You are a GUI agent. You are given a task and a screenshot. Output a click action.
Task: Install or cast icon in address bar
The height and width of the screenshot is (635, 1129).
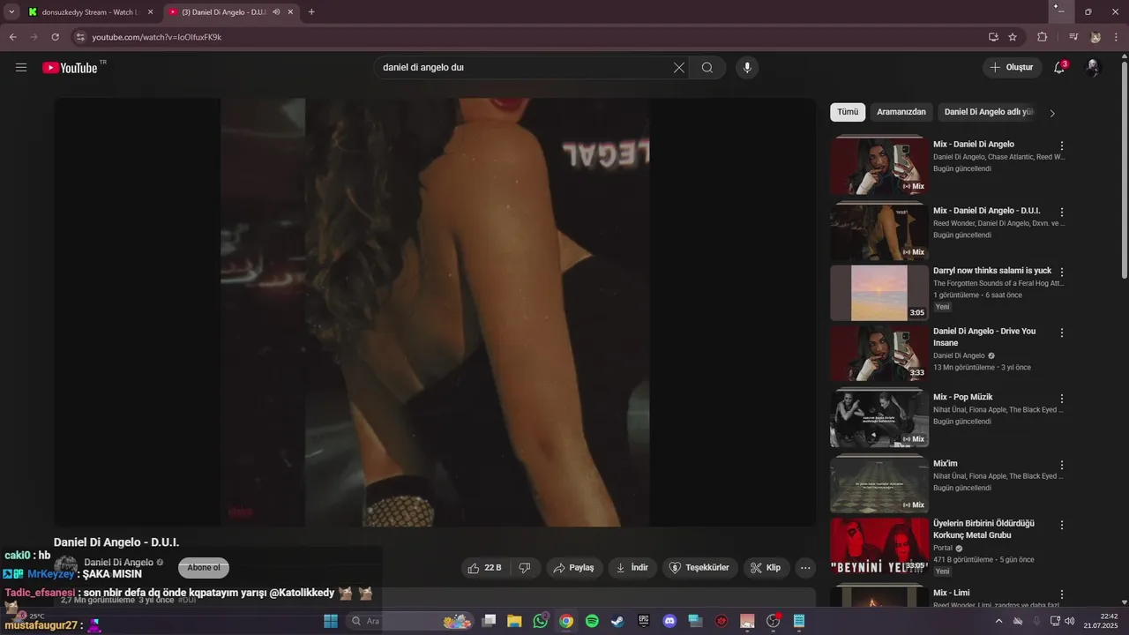[994, 37]
